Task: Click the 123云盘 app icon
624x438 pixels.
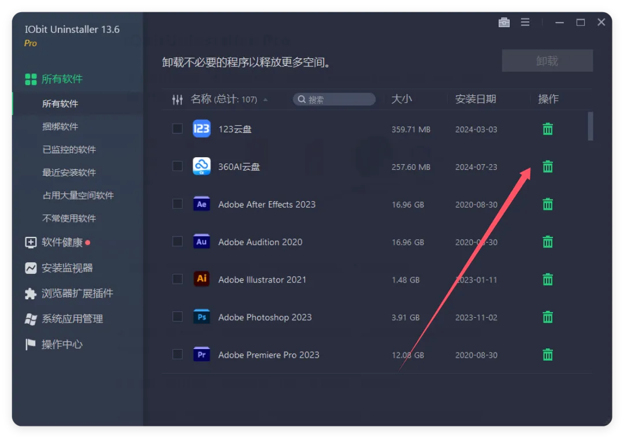Action: [202, 128]
